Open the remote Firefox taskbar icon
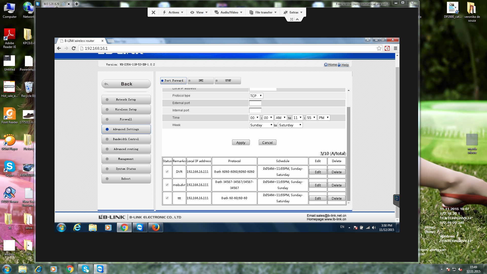This screenshot has height=274, width=487. tap(155, 227)
